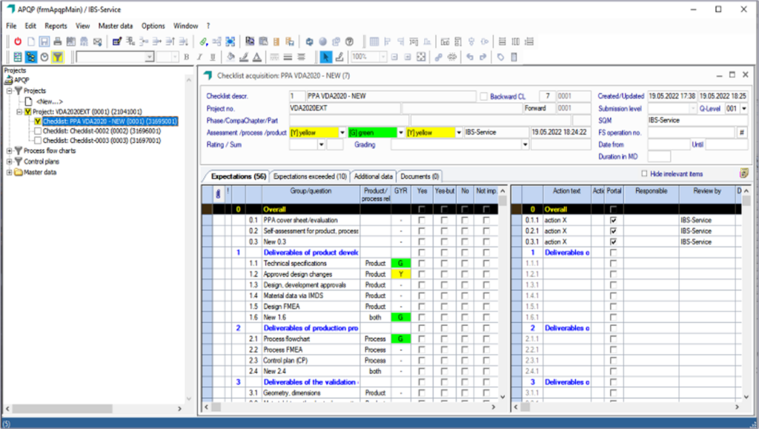Image resolution: width=759 pixels, height=429 pixels.
Task: Enable Hide irrelevant items checkbox
Action: tap(644, 173)
